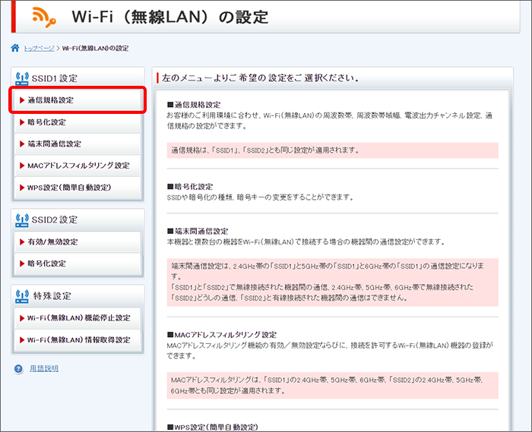532x432 pixels.
Task: Open MACアドレスフィルタリング設定 menu item
Action: [78, 166]
